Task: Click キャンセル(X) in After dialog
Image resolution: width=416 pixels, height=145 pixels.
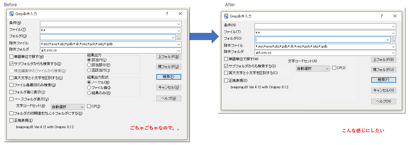Action: pyautogui.click(x=383, y=90)
